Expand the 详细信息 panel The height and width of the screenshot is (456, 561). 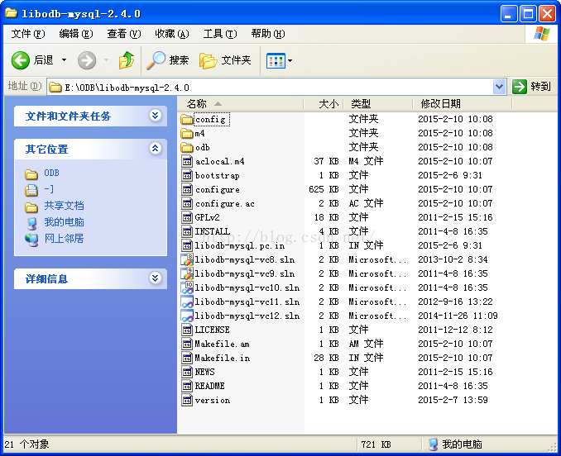[x=155, y=278]
